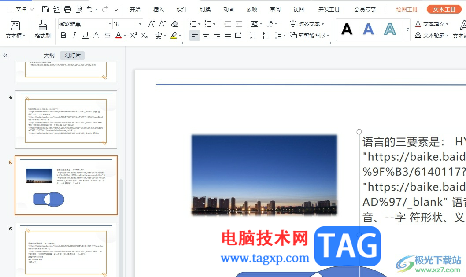The width and height of the screenshot is (466, 277).
Task: Switch to Slides (幻灯片) panel view
Action: coord(72,55)
